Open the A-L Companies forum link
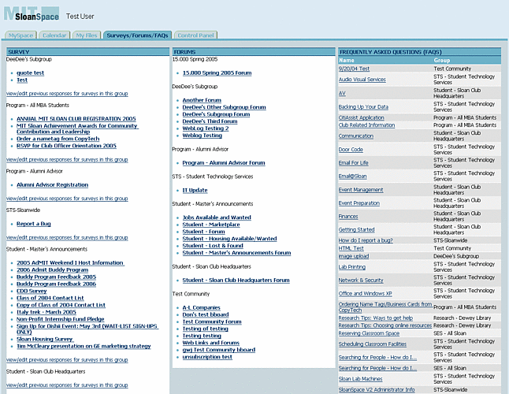The height and width of the screenshot is (394, 509). coord(201,307)
